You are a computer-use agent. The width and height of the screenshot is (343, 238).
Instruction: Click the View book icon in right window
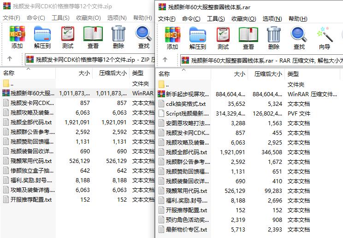click(x=248, y=37)
